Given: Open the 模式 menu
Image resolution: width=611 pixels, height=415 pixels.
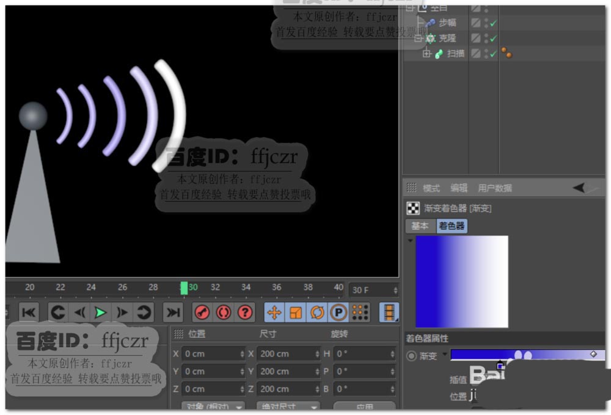Looking at the screenshot, I should (x=431, y=188).
